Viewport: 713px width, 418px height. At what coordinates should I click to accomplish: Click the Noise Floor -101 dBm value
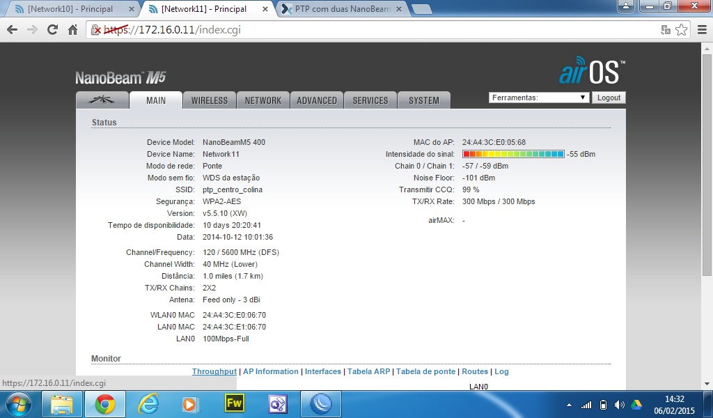(478, 178)
